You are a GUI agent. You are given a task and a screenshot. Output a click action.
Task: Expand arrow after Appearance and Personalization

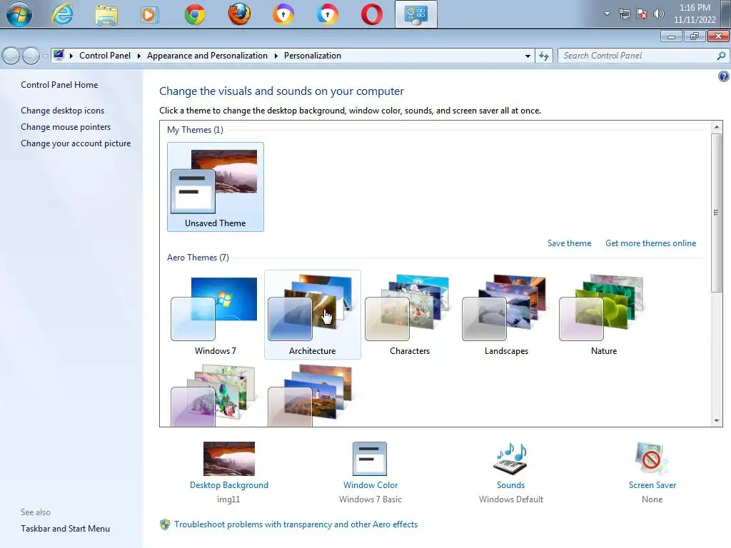pos(276,56)
